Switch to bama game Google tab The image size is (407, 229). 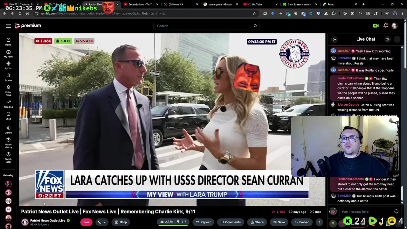pos(220,4)
